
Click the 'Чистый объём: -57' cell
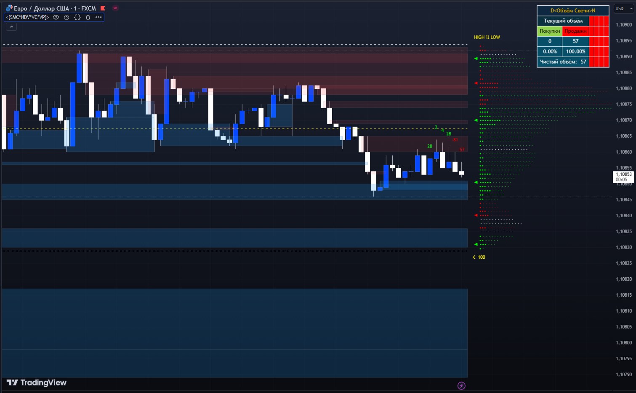(563, 62)
